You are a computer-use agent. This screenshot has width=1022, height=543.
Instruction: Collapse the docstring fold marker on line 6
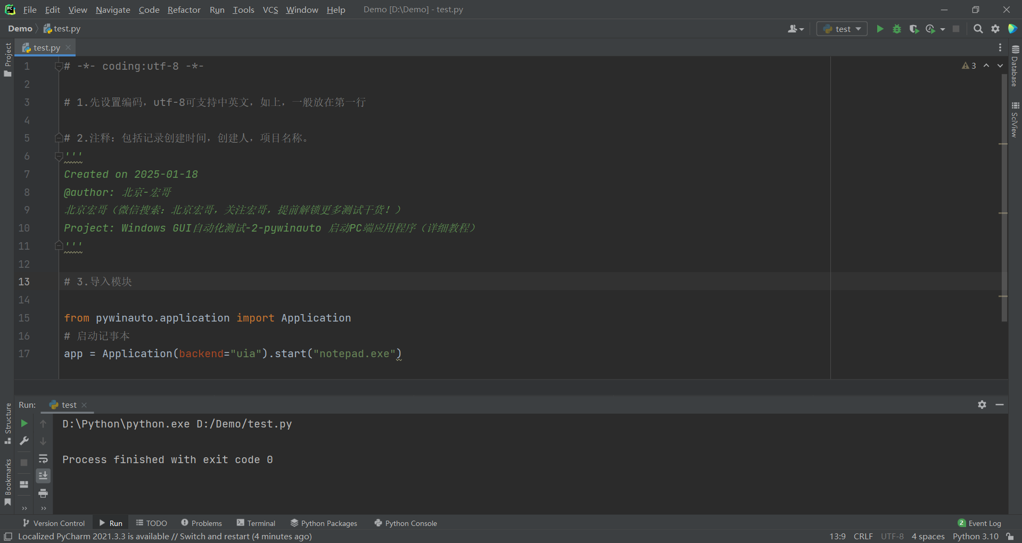pyautogui.click(x=59, y=157)
